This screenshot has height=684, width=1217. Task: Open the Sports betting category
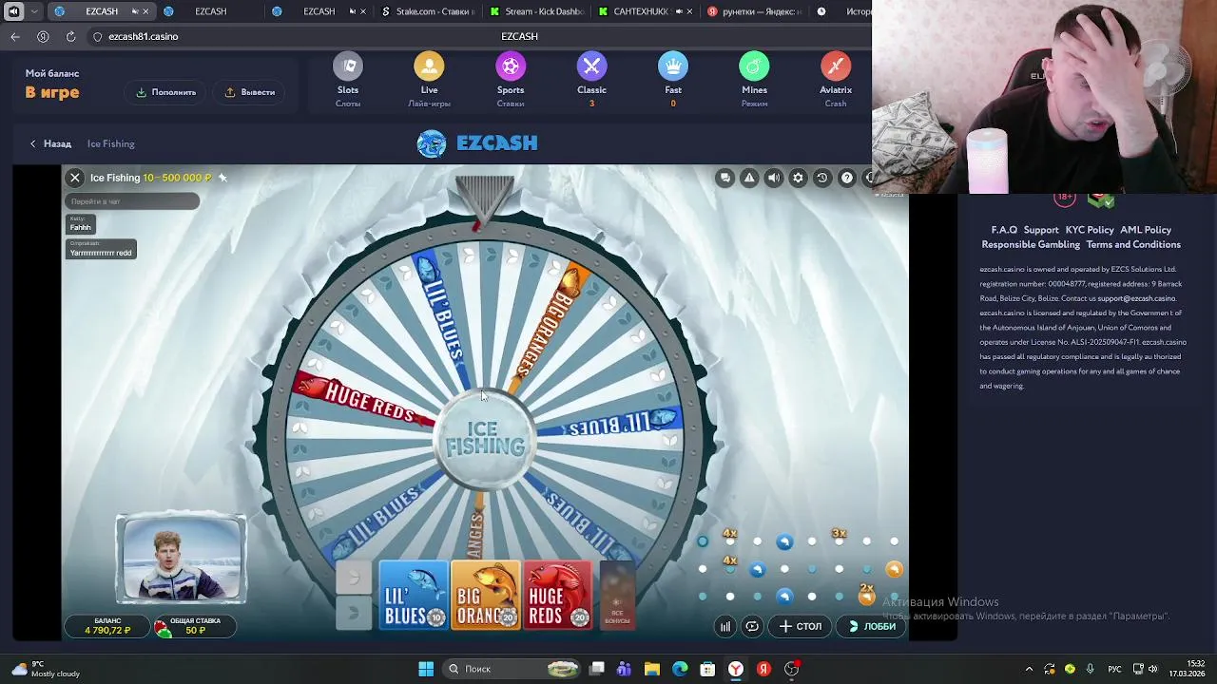tap(511, 67)
